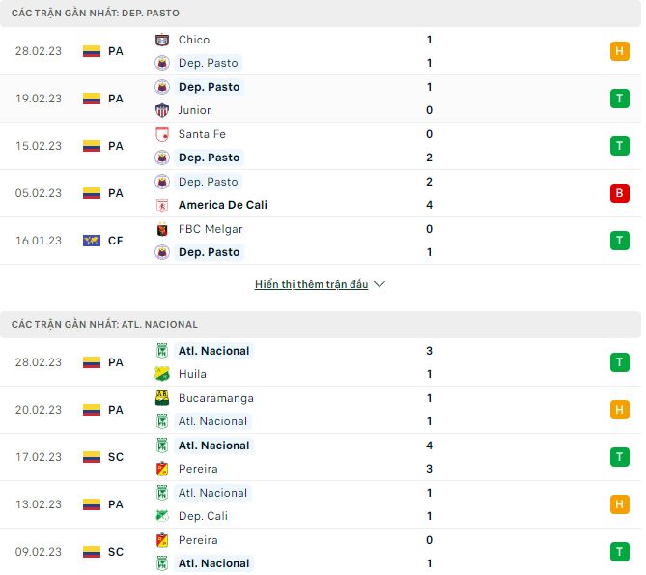Open the Atl. Nacional vs Huila match row
This screenshot has height=575, width=646.
[321, 362]
